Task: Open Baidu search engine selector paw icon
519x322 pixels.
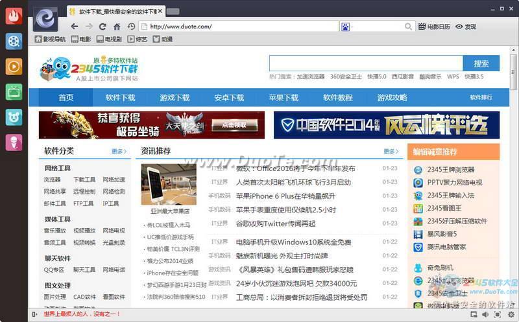Action: (x=346, y=27)
